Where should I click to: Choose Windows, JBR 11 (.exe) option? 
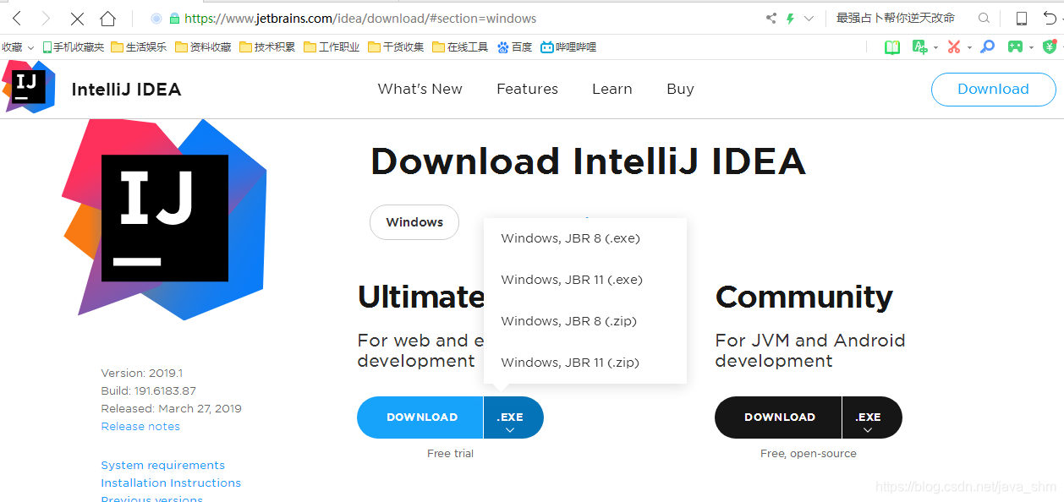pos(572,280)
